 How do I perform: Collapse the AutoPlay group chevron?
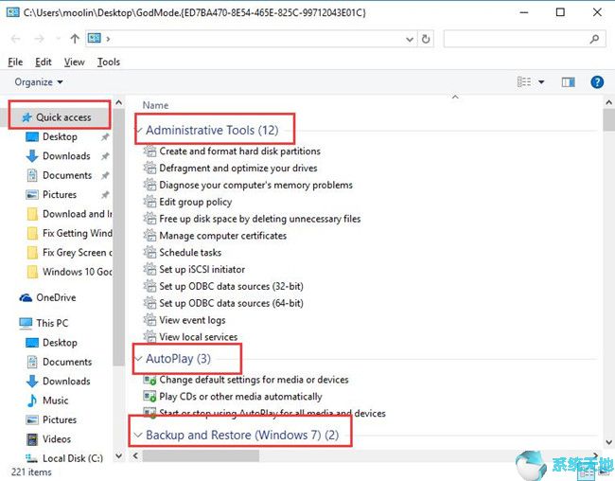pyautogui.click(x=139, y=359)
